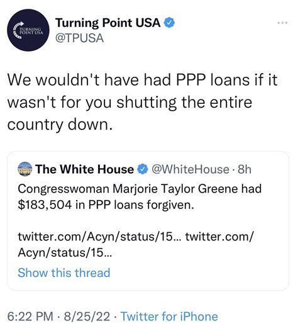Image resolution: width=298 pixels, height=333 pixels.
Task: Open the Turning Point USA display name
Action: (x=108, y=23)
